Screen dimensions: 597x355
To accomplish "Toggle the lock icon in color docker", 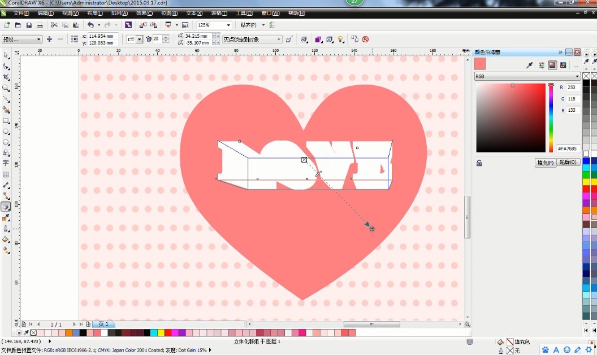I will (x=479, y=163).
